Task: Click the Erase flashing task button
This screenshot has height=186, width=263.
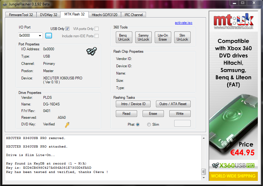Action: 153,114
